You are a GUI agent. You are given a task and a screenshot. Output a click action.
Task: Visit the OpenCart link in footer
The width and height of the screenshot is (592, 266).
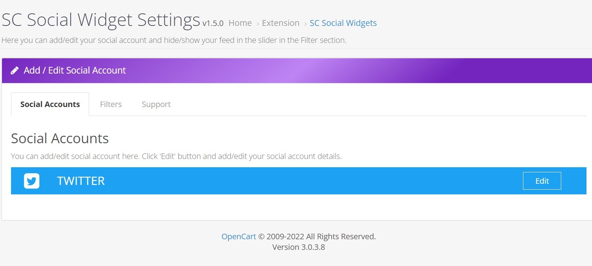coord(239,236)
